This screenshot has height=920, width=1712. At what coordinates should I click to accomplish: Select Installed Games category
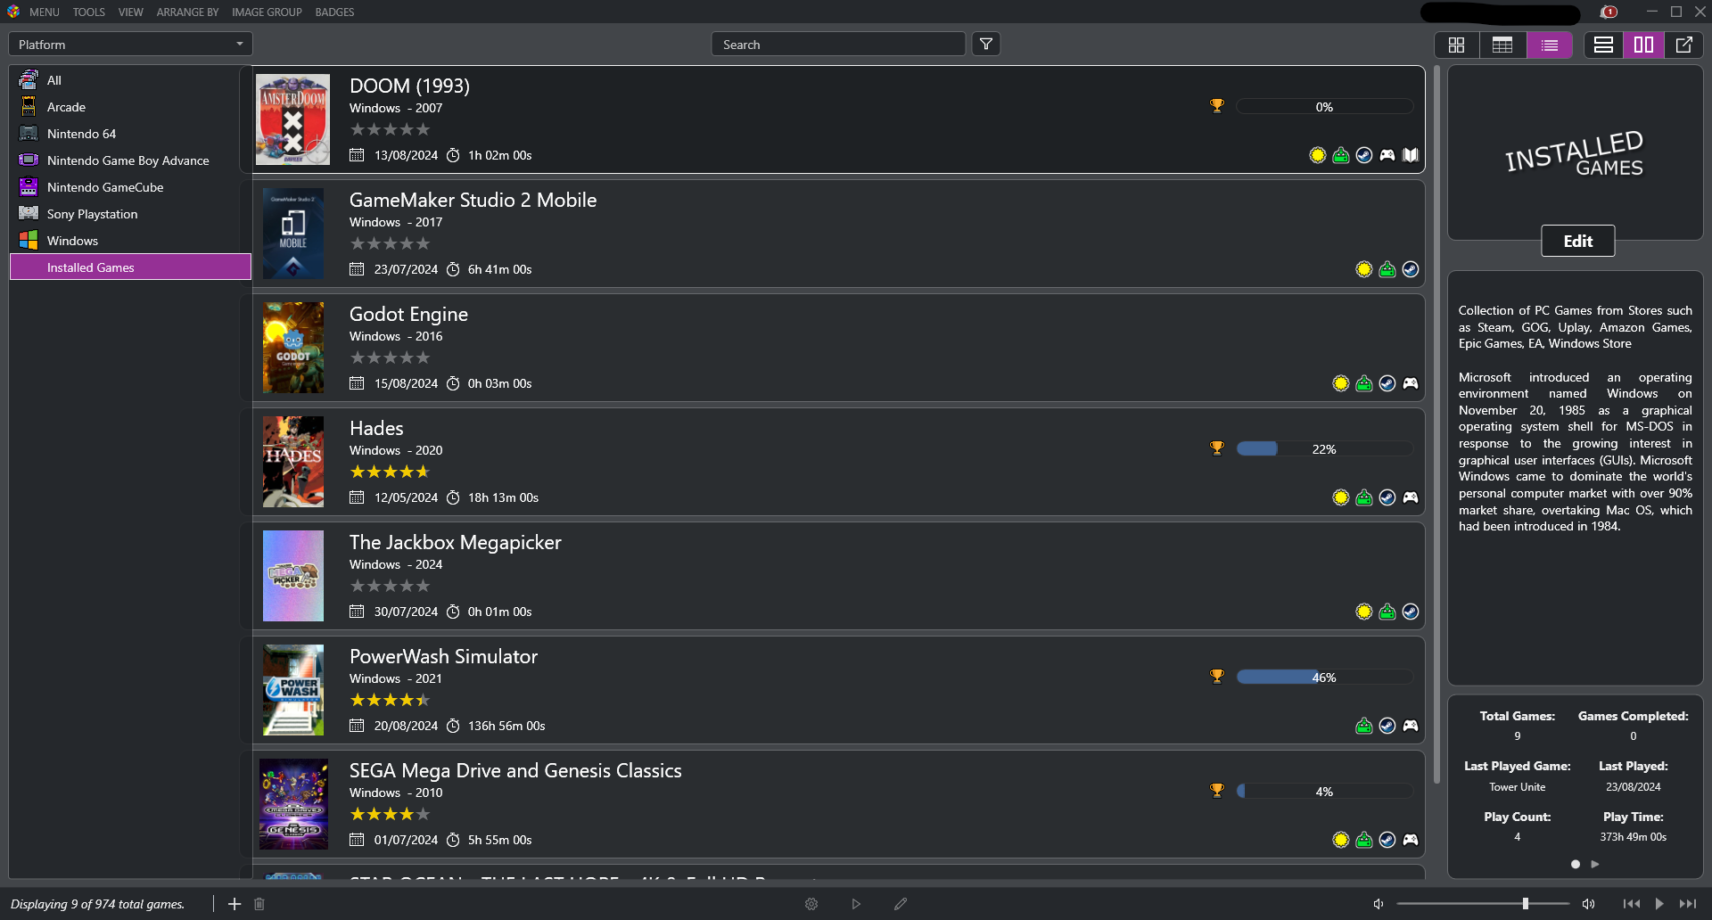click(130, 267)
